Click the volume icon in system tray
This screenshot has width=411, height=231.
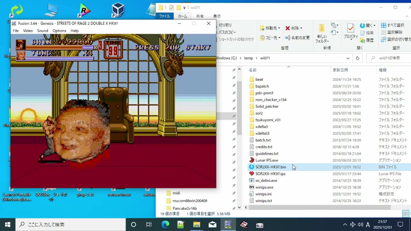tap(360, 225)
